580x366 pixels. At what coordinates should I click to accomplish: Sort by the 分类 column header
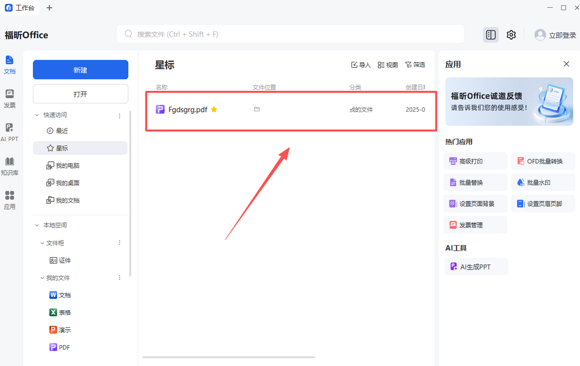tap(355, 87)
